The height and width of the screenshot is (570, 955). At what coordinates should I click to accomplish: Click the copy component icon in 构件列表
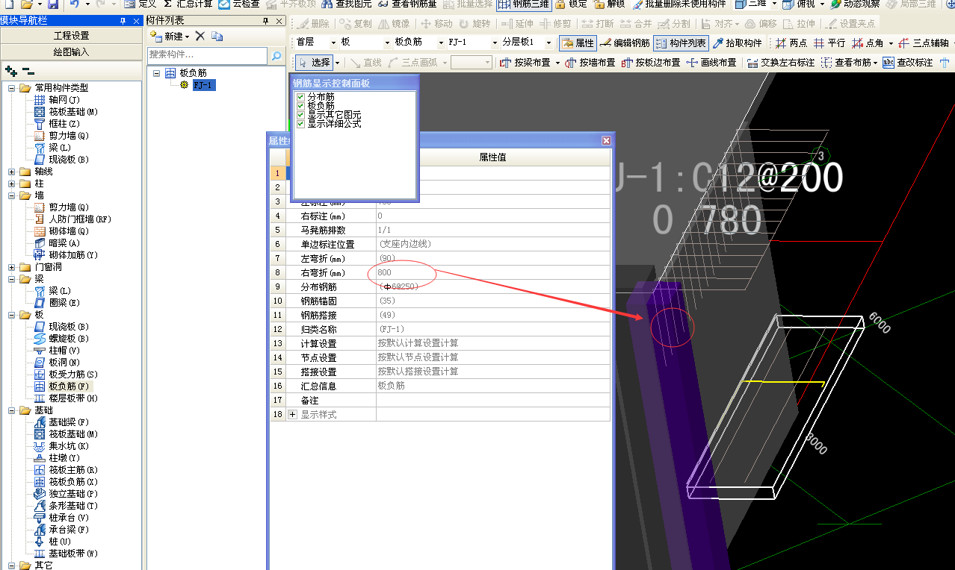217,36
